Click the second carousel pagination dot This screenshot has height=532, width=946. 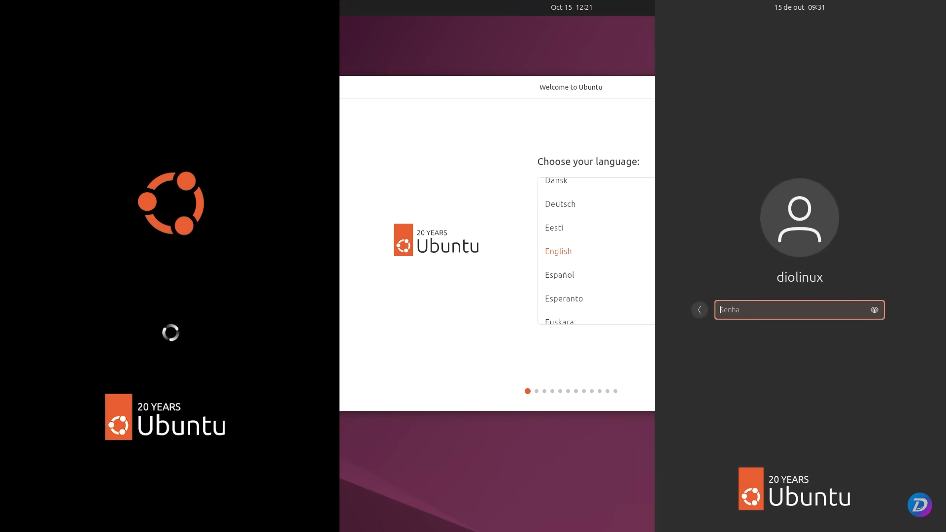coord(536,391)
